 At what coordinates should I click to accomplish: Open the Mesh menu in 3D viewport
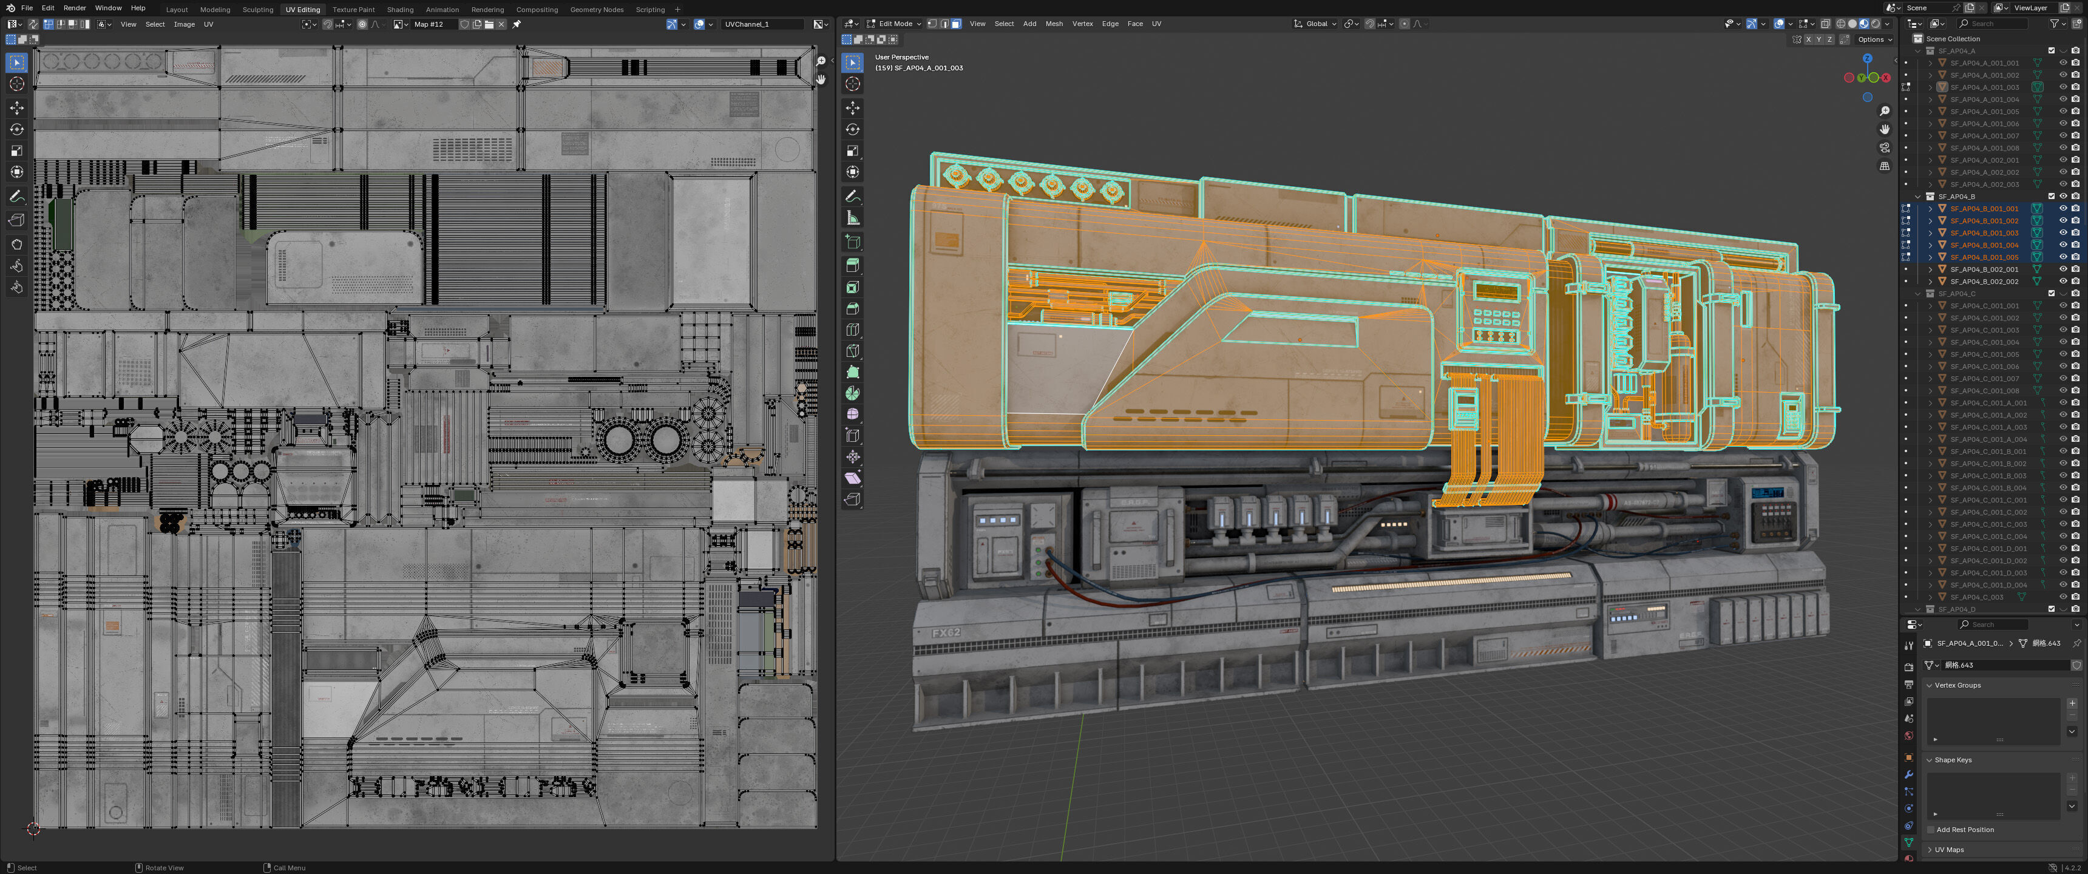(x=1054, y=24)
